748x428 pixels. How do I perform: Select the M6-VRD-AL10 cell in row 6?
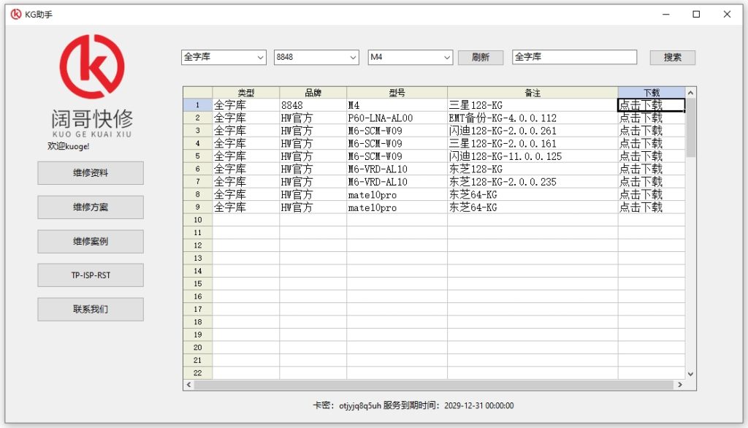pyautogui.click(x=397, y=169)
